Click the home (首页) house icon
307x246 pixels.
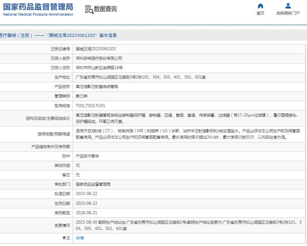(260, 6)
